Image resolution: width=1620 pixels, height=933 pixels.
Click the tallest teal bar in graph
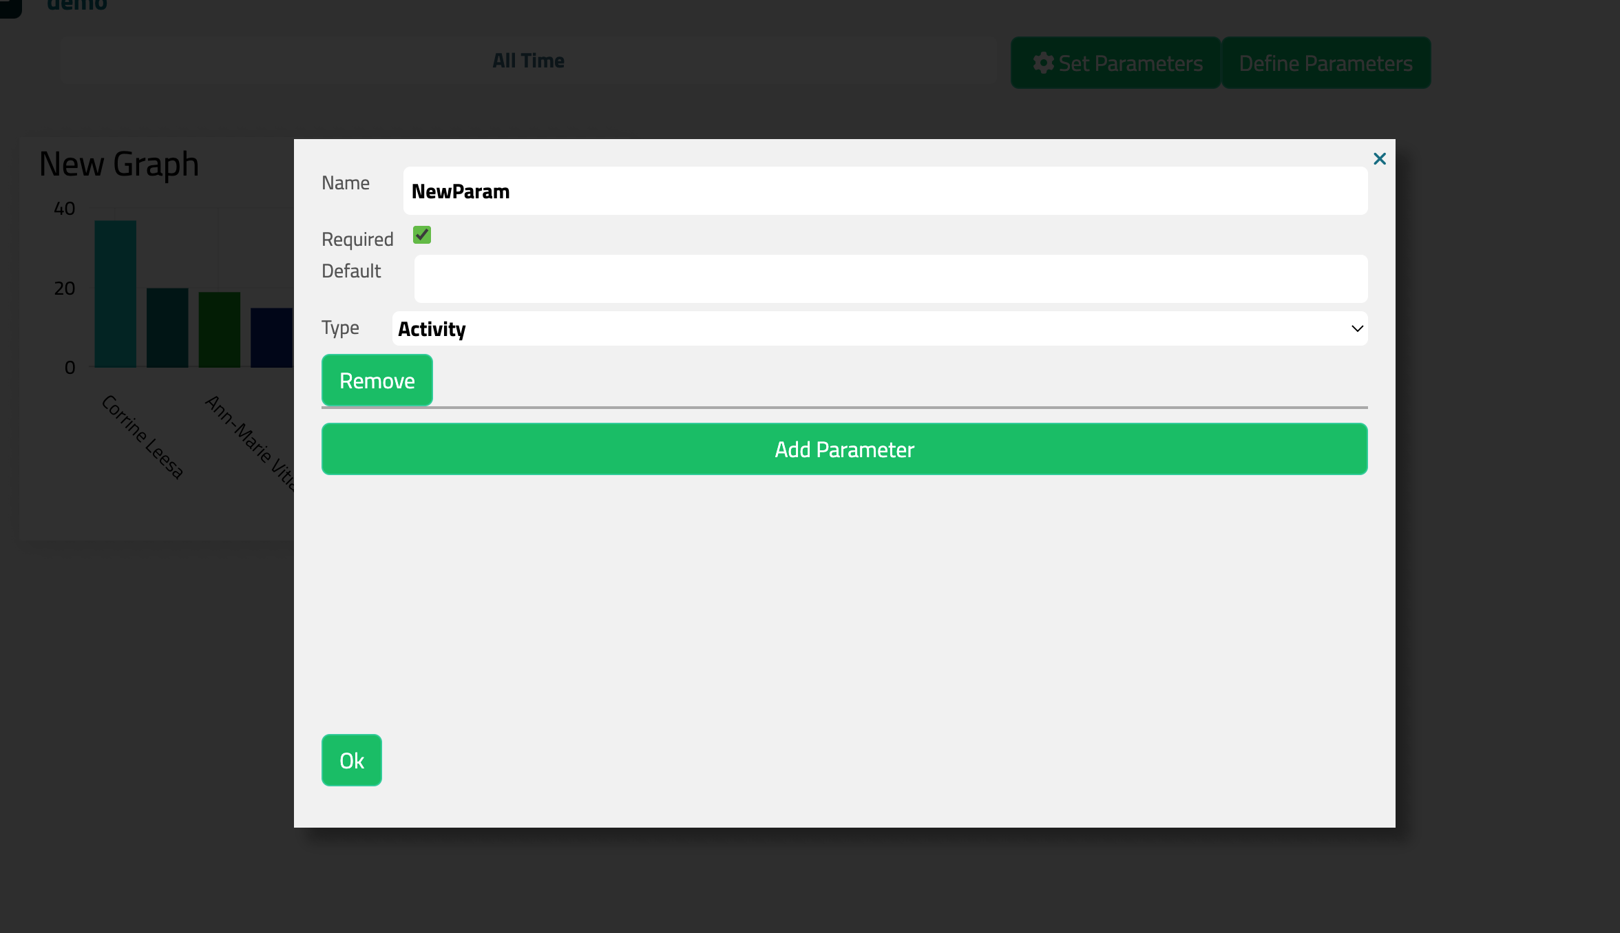[x=115, y=293]
